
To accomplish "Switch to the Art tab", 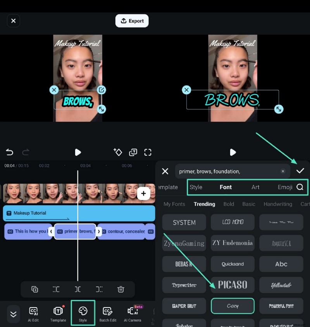I will click(x=255, y=187).
